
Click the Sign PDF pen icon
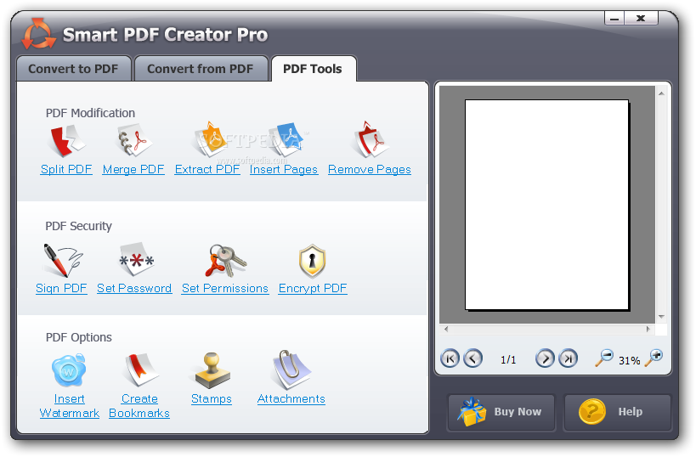pos(63,261)
